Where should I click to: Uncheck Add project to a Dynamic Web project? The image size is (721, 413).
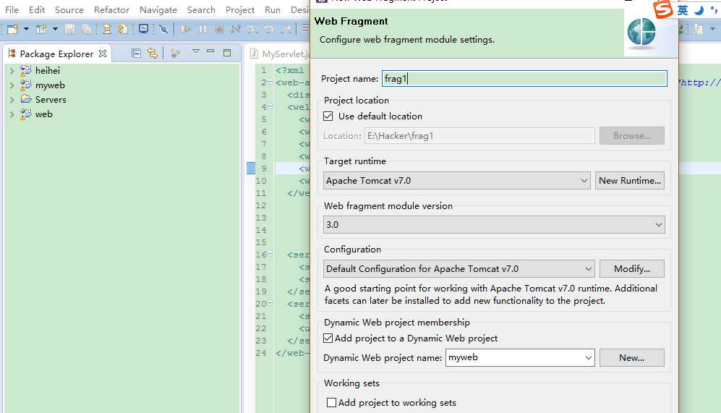coord(328,339)
